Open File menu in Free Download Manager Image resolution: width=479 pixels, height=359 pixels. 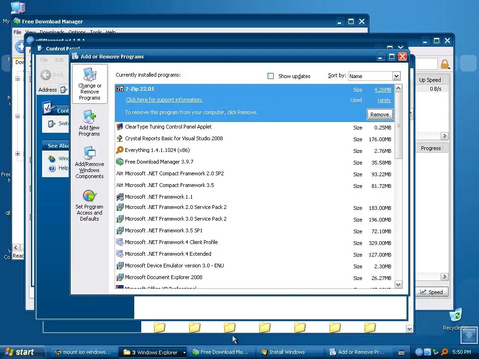[17, 32]
